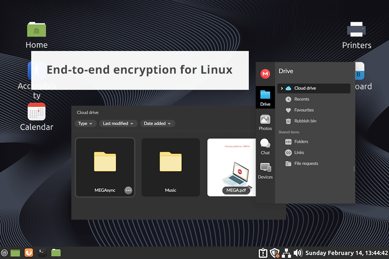Click the red MEGA logo icon

(265, 74)
